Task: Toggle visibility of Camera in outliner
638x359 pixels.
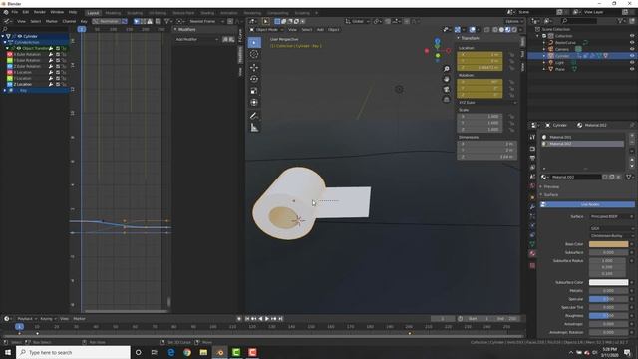Action: pyautogui.click(x=632, y=49)
